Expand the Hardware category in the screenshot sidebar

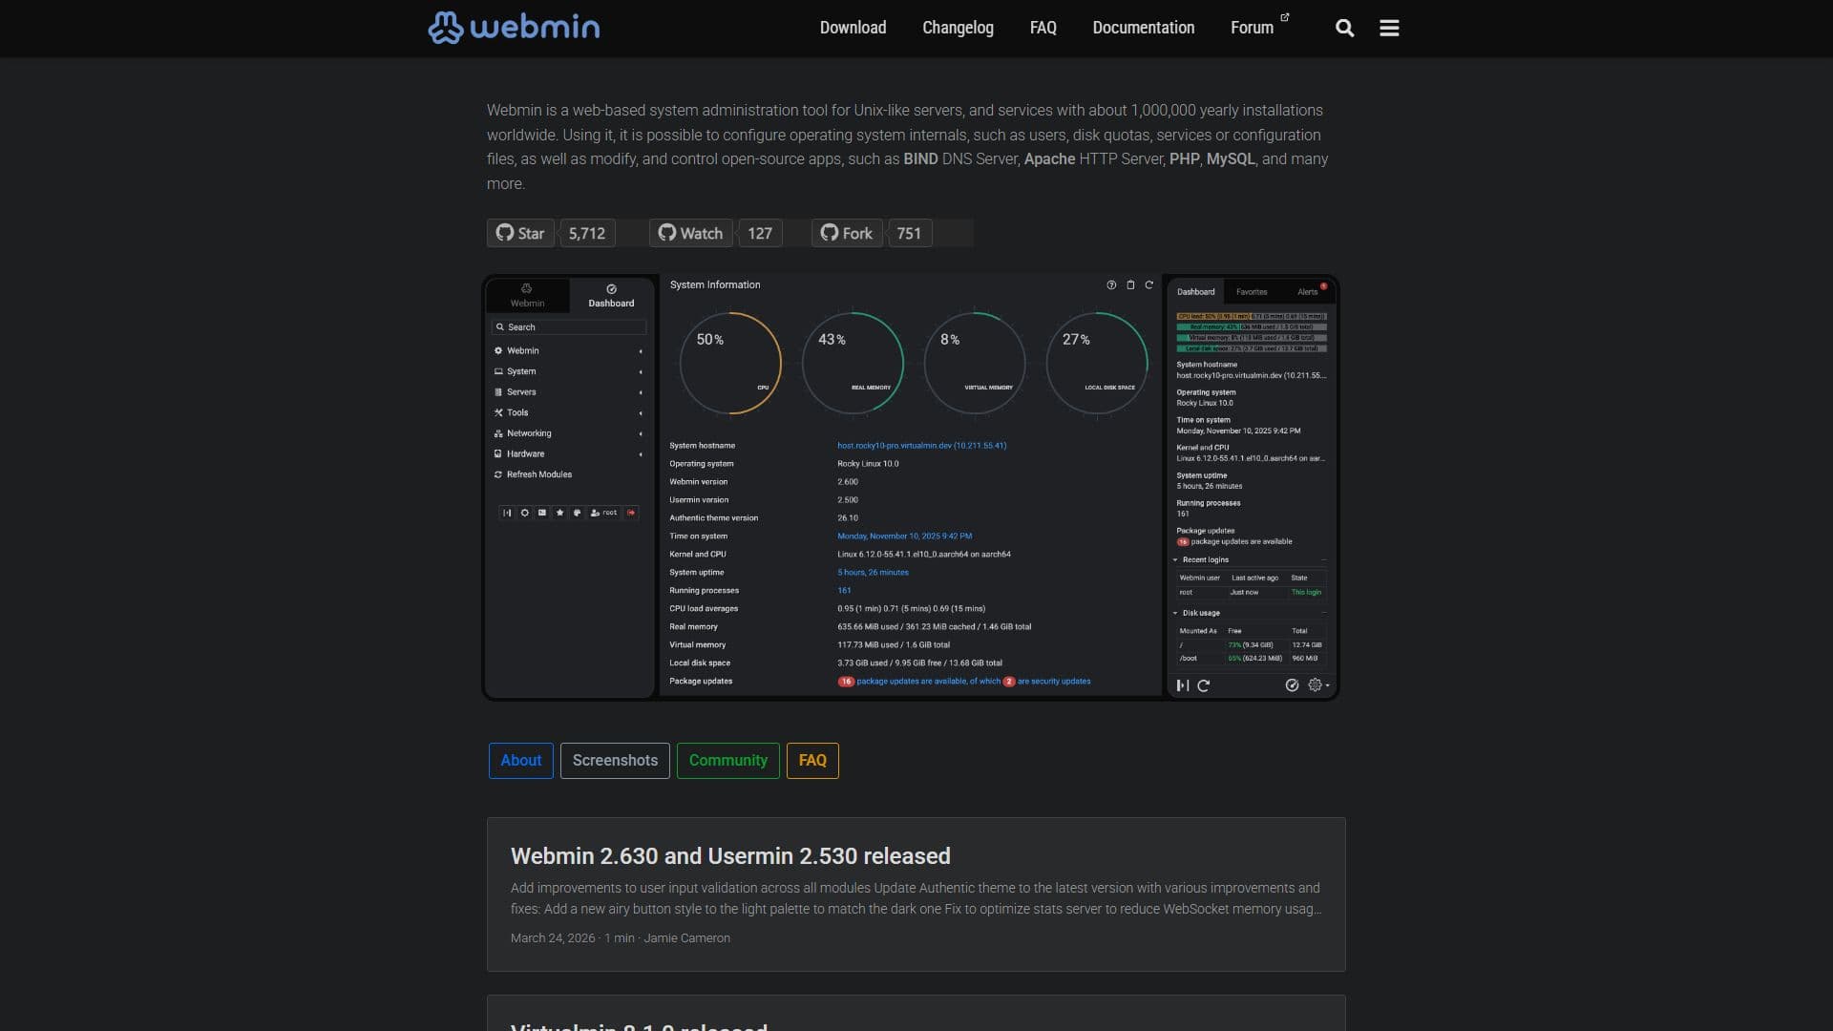pyautogui.click(x=569, y=454)
